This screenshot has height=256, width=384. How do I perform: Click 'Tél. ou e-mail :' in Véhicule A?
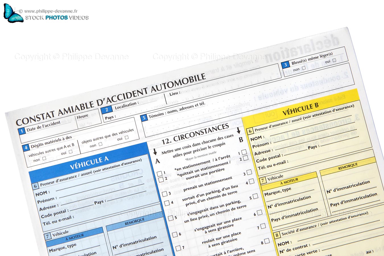pyautogui.click(x=58, y=220)
